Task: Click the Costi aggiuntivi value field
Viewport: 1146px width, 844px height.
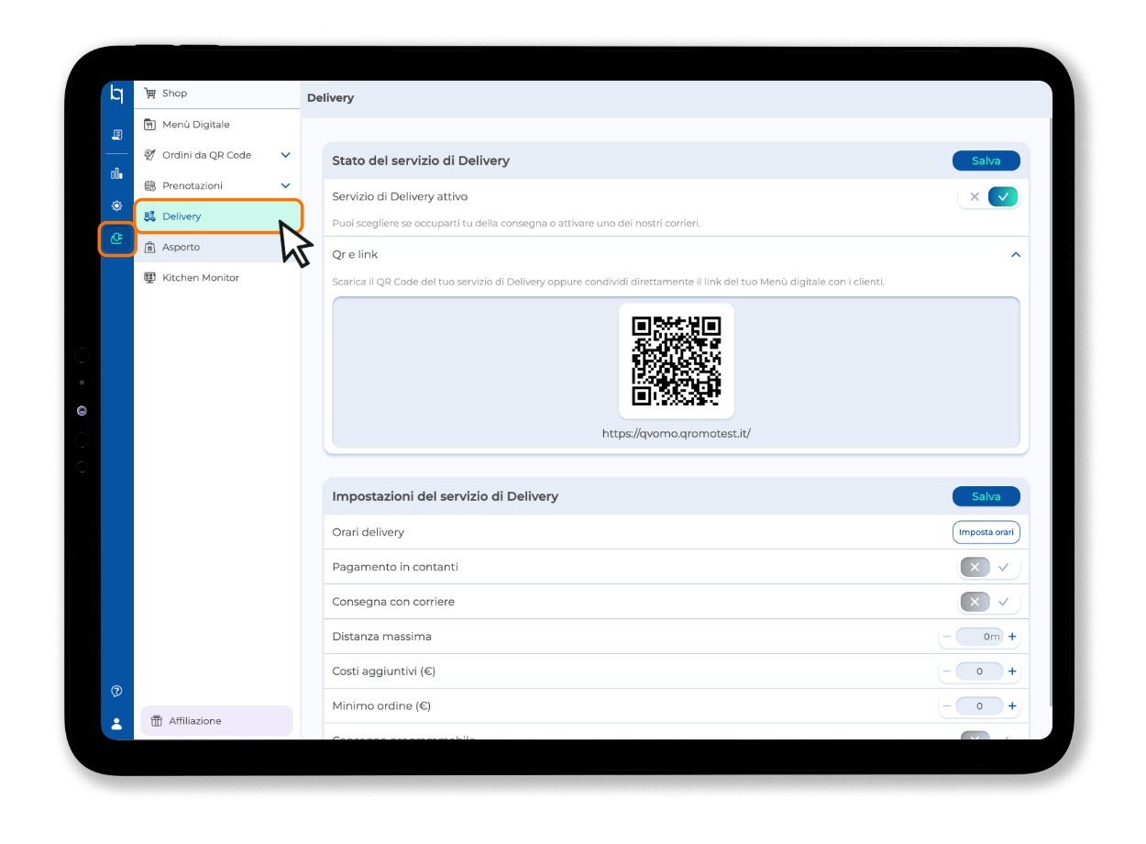Action: pos(979,672)
